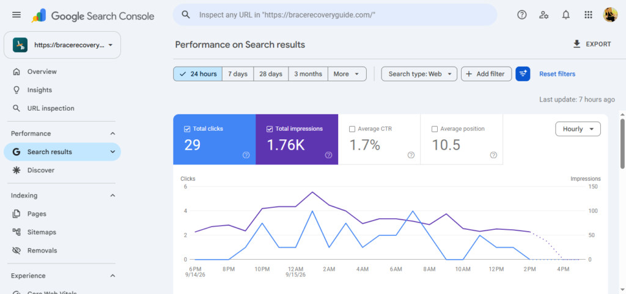
Task: Go to the Insights page
Action: 62,90
